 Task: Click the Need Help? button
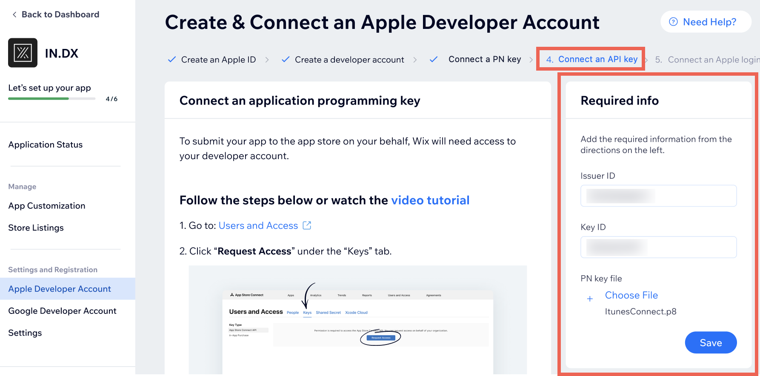(x=706, y=22)
